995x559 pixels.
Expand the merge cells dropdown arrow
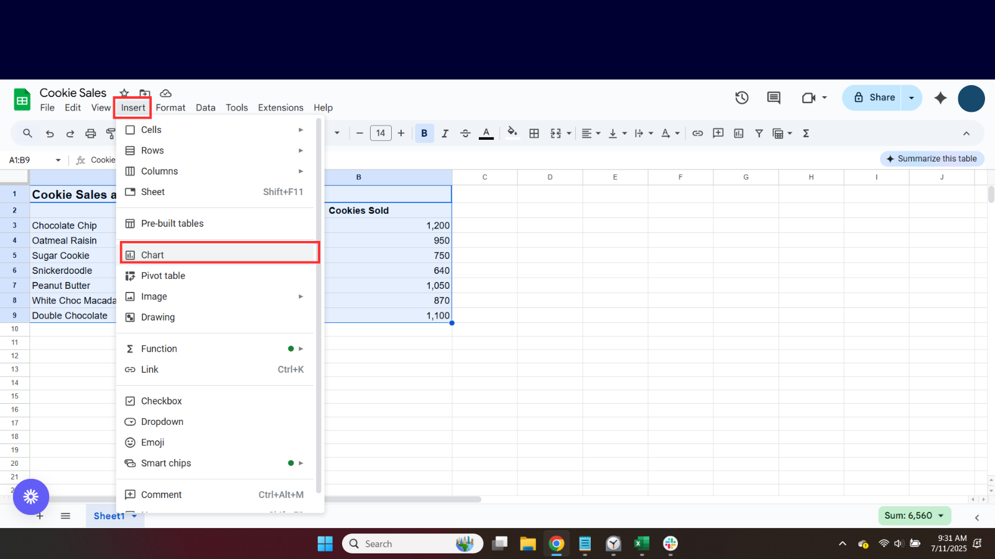click(x=569, y=134)
